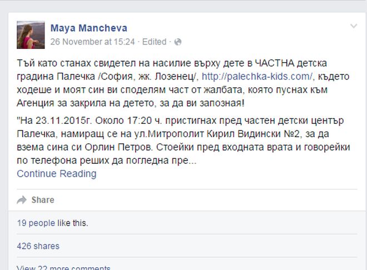This screenshot has width=367, height=270.
Task: Open the 426 shares list
Action: pos(38,246)
